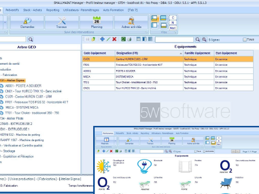Select A0001 - POSTE A SOUDER tree item
Screen dimensions: 259x194
[23, 86]
